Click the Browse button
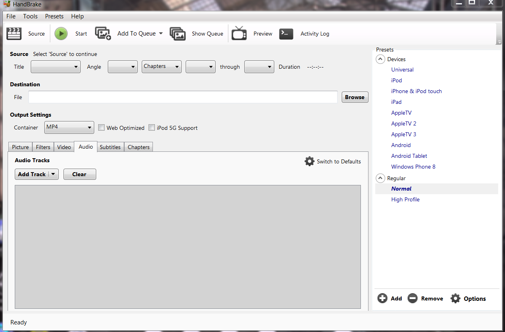Viewport: 505px width, 332px height. [355, 97]
